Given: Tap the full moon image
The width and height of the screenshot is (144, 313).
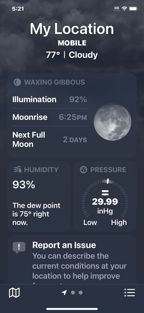Looking at the screenshot, I should (x=113, y=122).
